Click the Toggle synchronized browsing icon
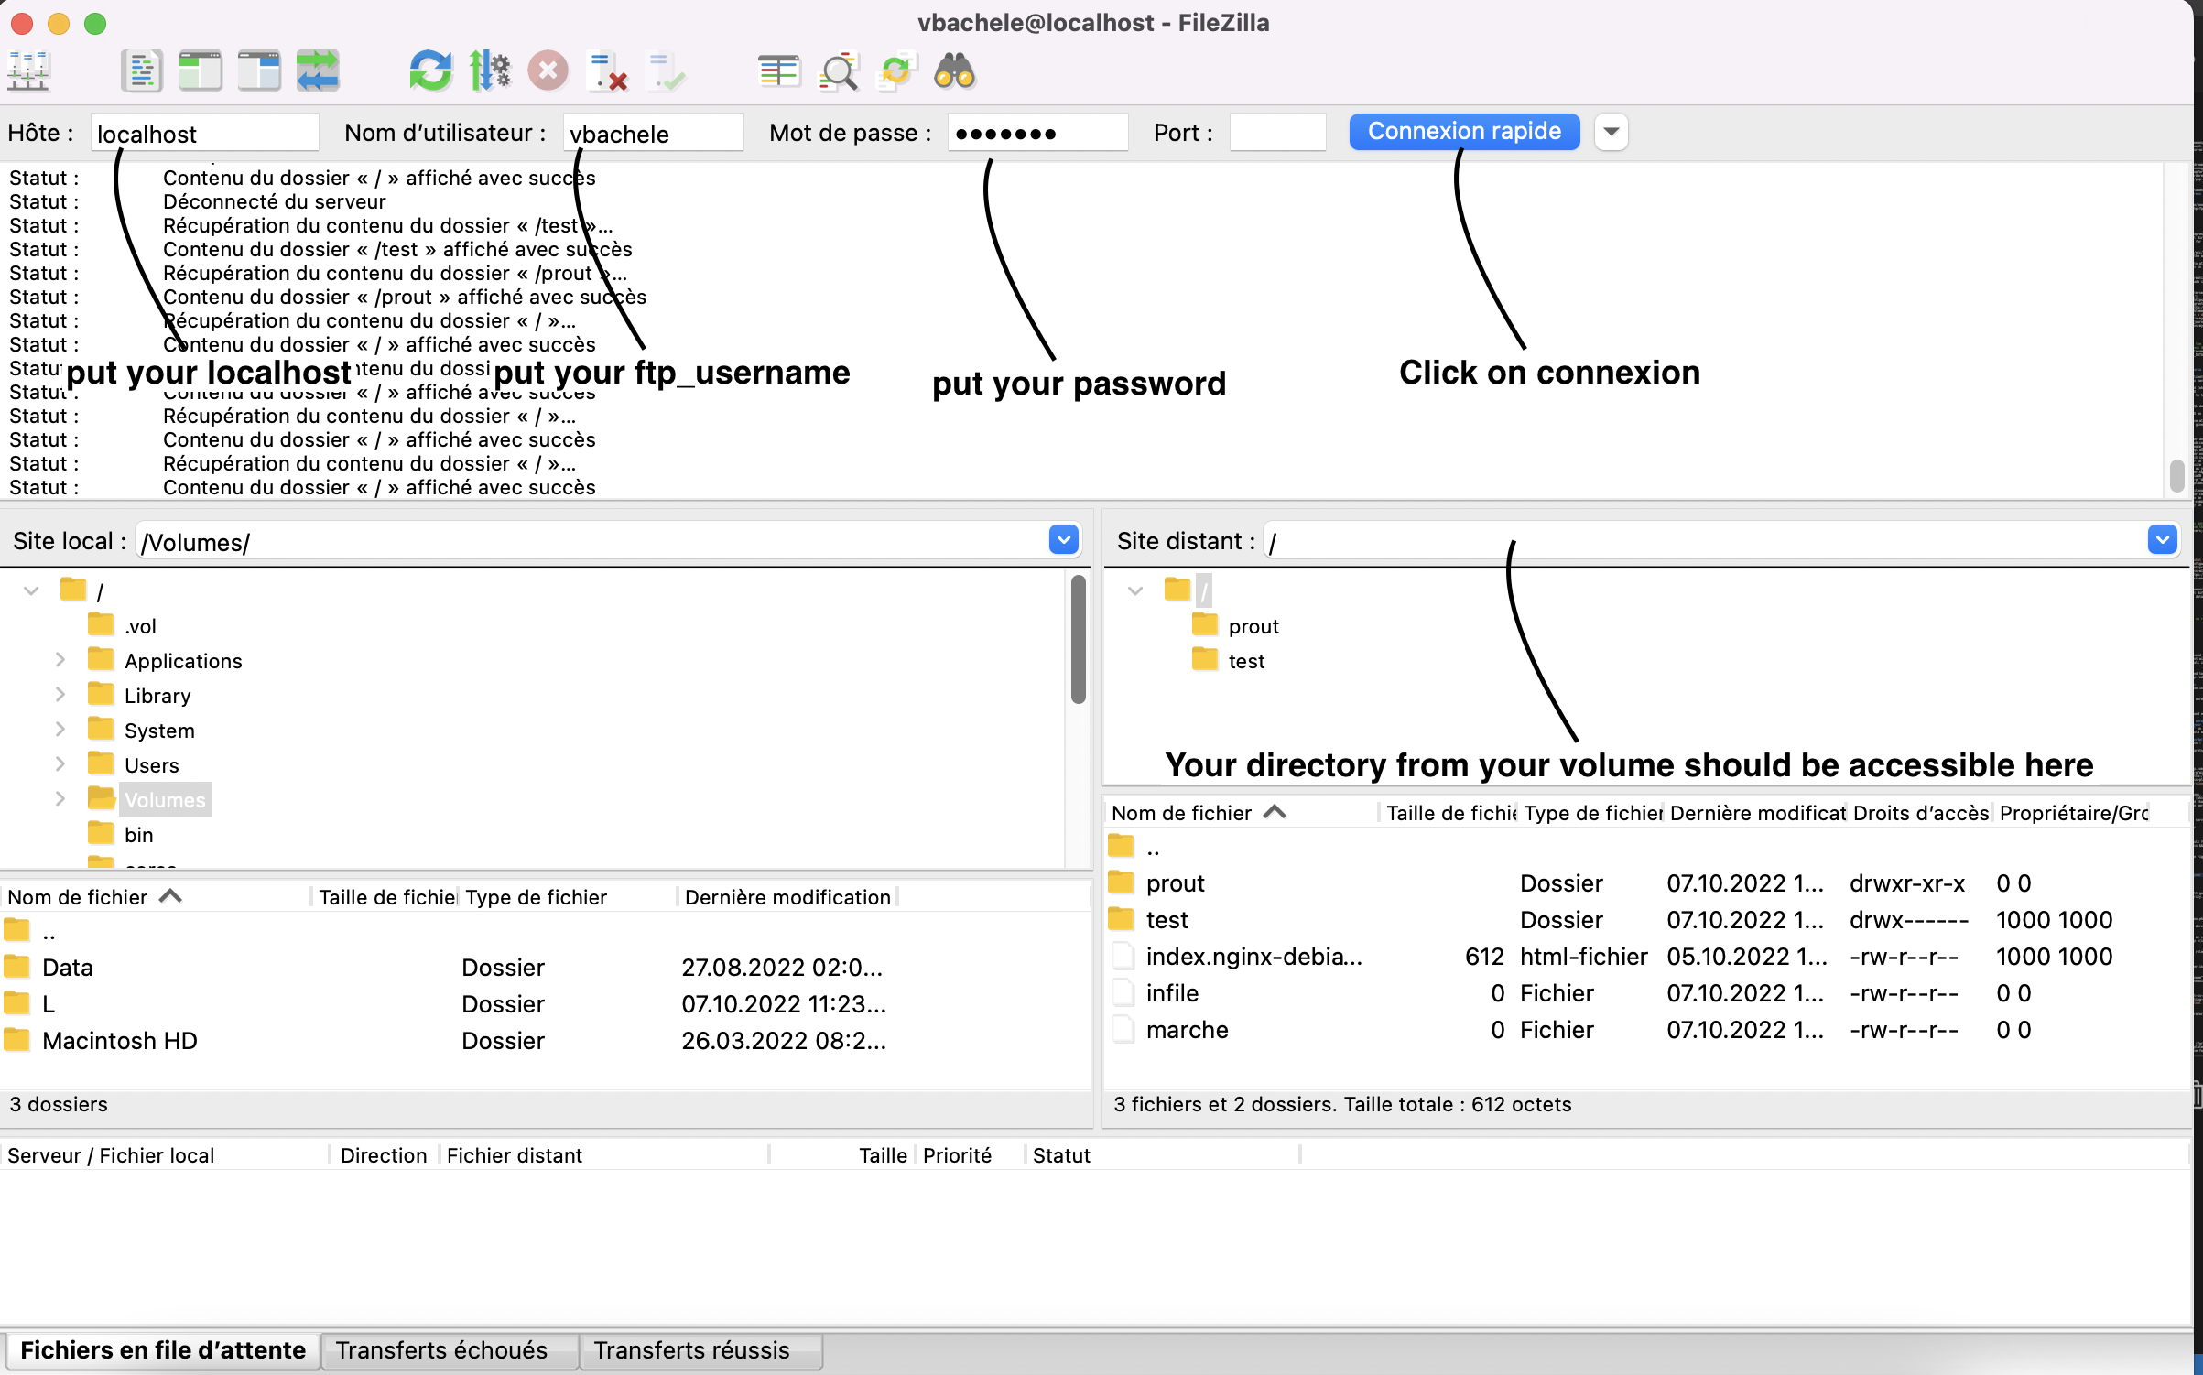 coord(317,70)
